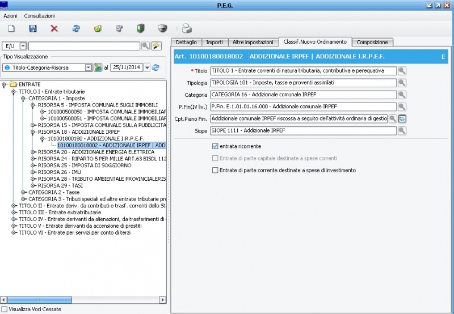The height and width of the screenshot is (314, 454).
Task: Open the Titolo-Categoria-Risorsa view dropdown
Action: (88, 67)
